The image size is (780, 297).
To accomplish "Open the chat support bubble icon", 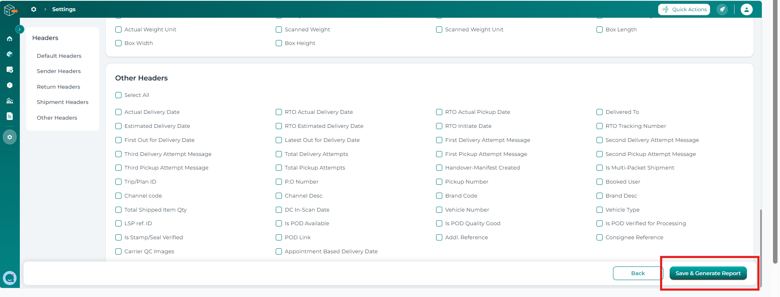I will click(x=10, y=278).
